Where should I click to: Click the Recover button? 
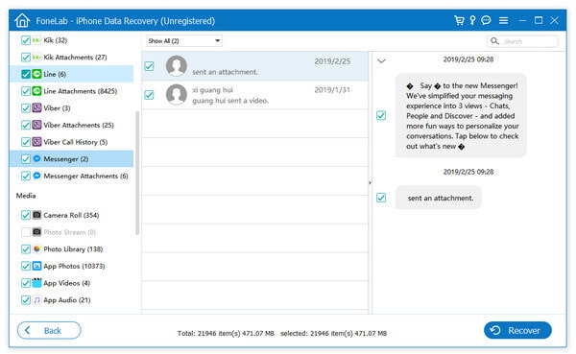(x=517, y=330)
